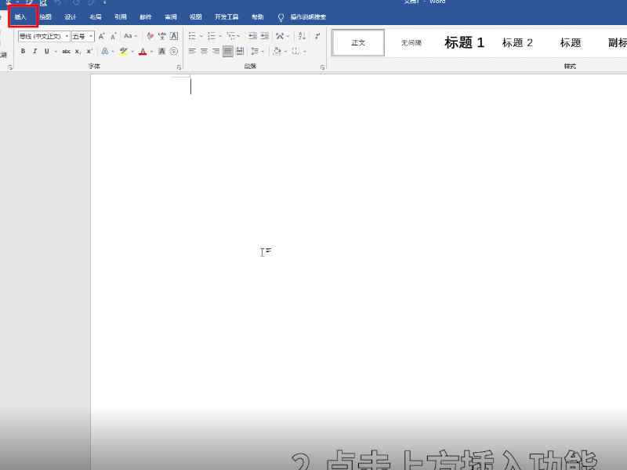Screen dimensions: 627x470
Task: Click the sort icon in paragraph group
Action: tap(301, 36)
